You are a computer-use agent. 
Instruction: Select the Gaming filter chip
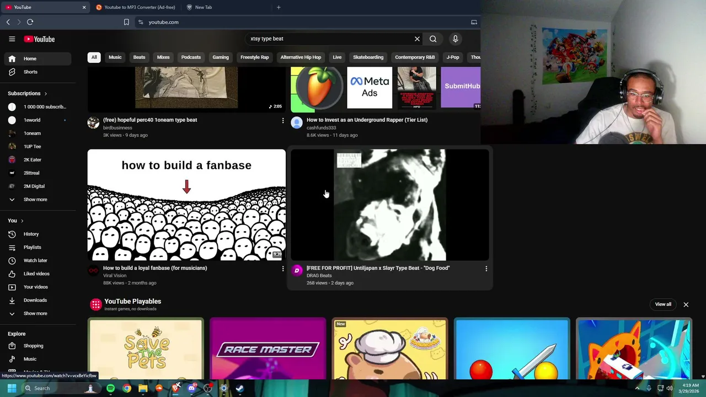pyautogui.click(x=221, y=57)
